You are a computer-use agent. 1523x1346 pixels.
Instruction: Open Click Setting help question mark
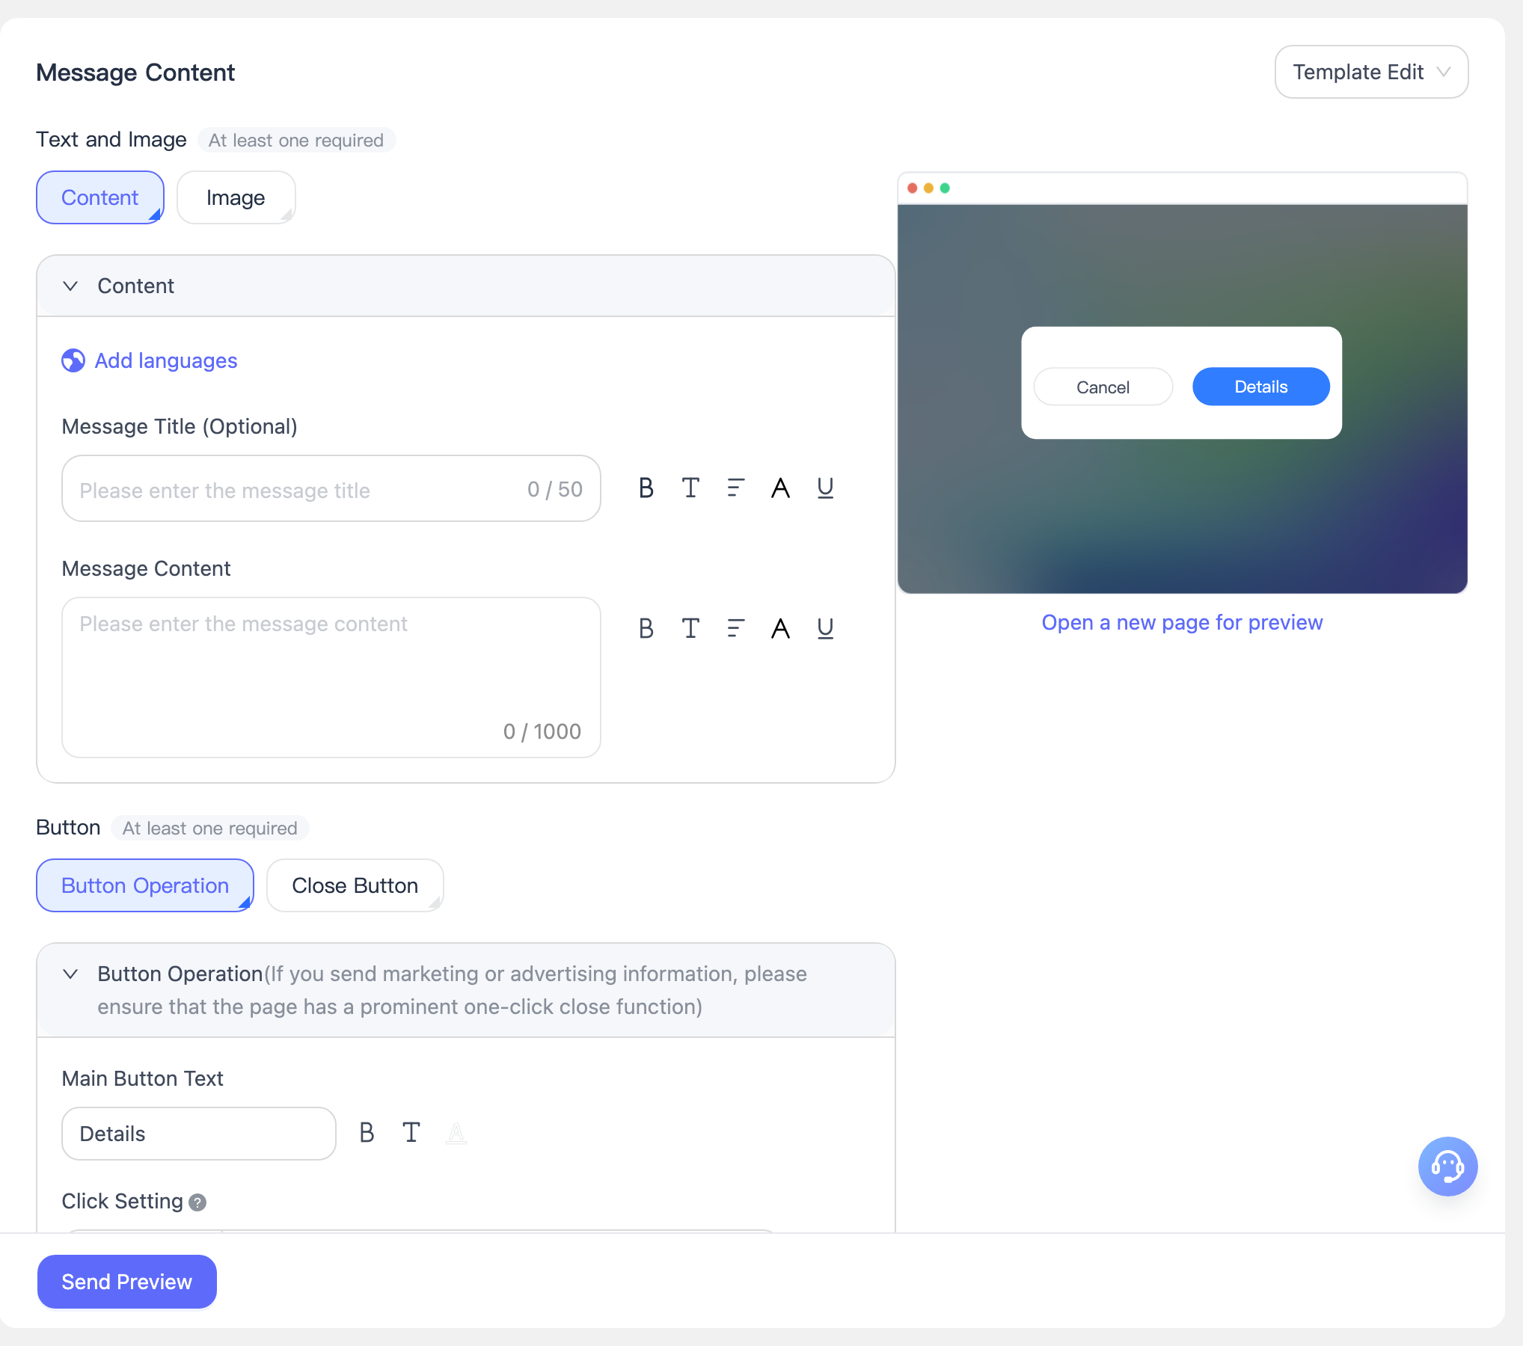click(197, 1202)
